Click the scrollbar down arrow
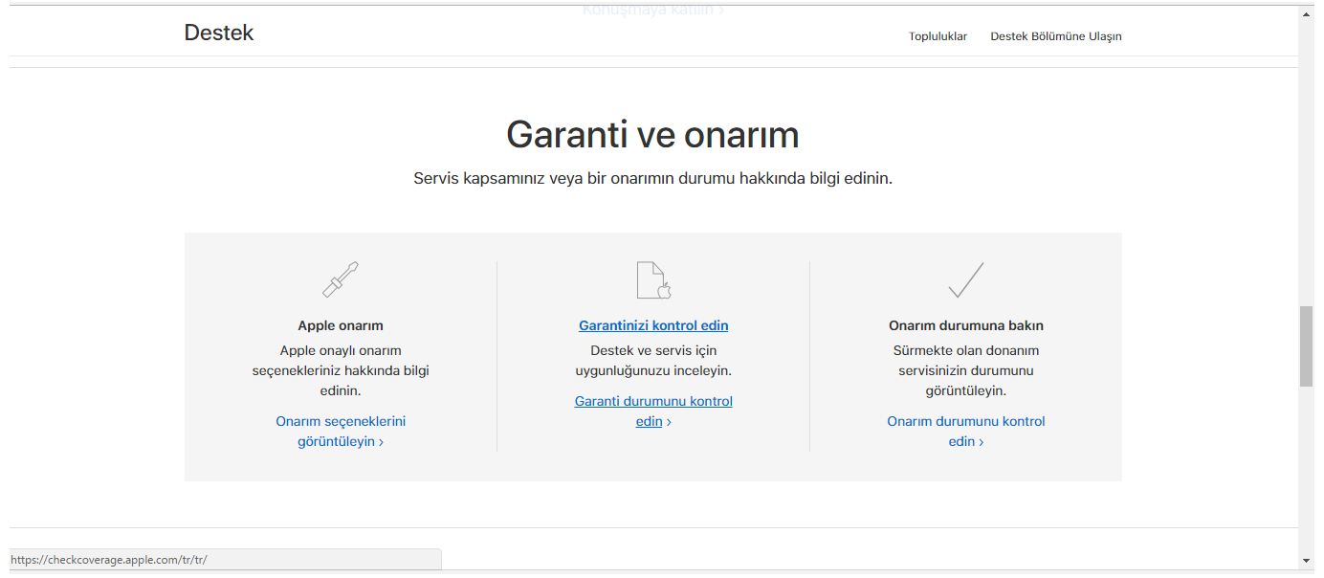 pos(1306,560)
